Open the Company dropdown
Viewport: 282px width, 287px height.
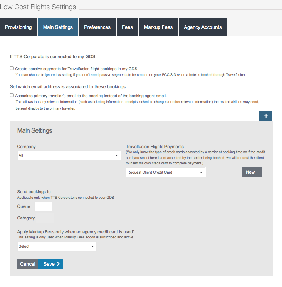[68, 155]
